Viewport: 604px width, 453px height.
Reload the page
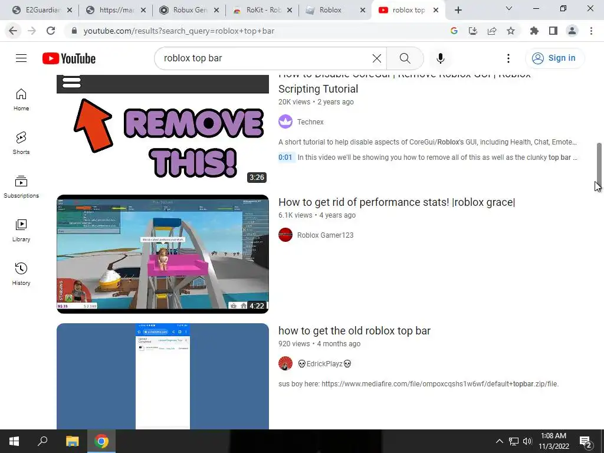point(51,31)
